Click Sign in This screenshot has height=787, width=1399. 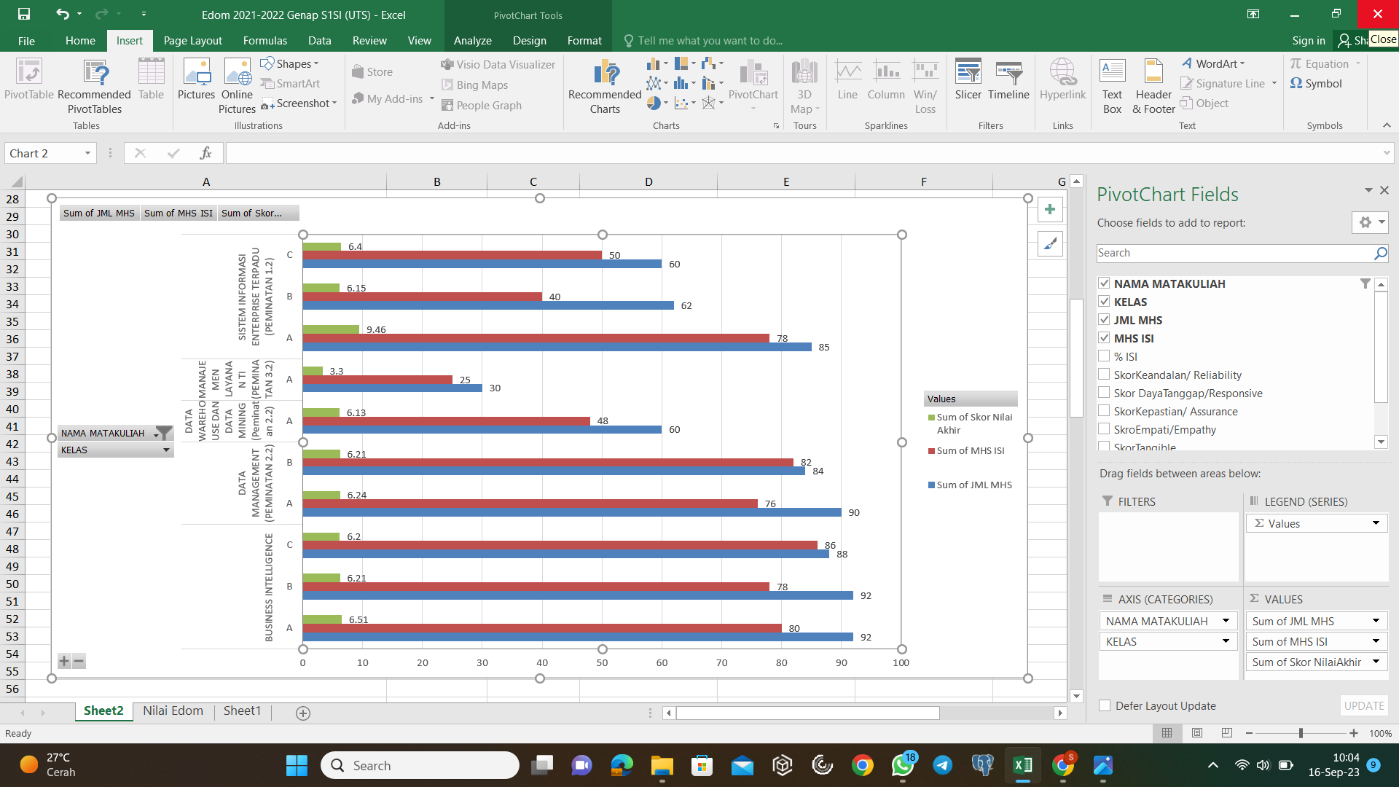[x=1309, y=41]
